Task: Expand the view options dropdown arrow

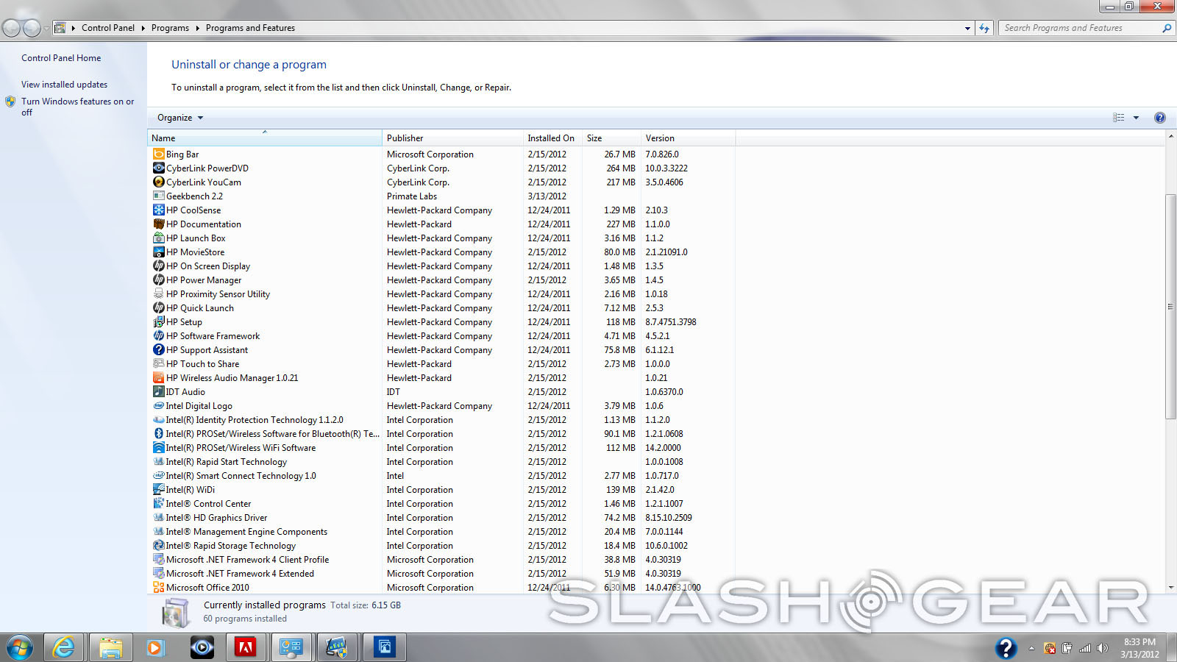Action: [1136, 118]
